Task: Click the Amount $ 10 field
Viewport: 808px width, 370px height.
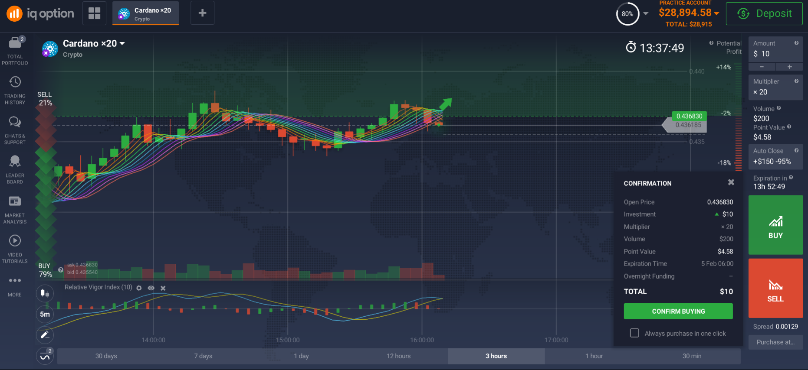Action: 775,50
